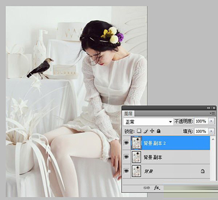The width and height of the screenshot is (218, 200).
Task: Select the 背景 副本 layer name
Action: click(153, 157)
